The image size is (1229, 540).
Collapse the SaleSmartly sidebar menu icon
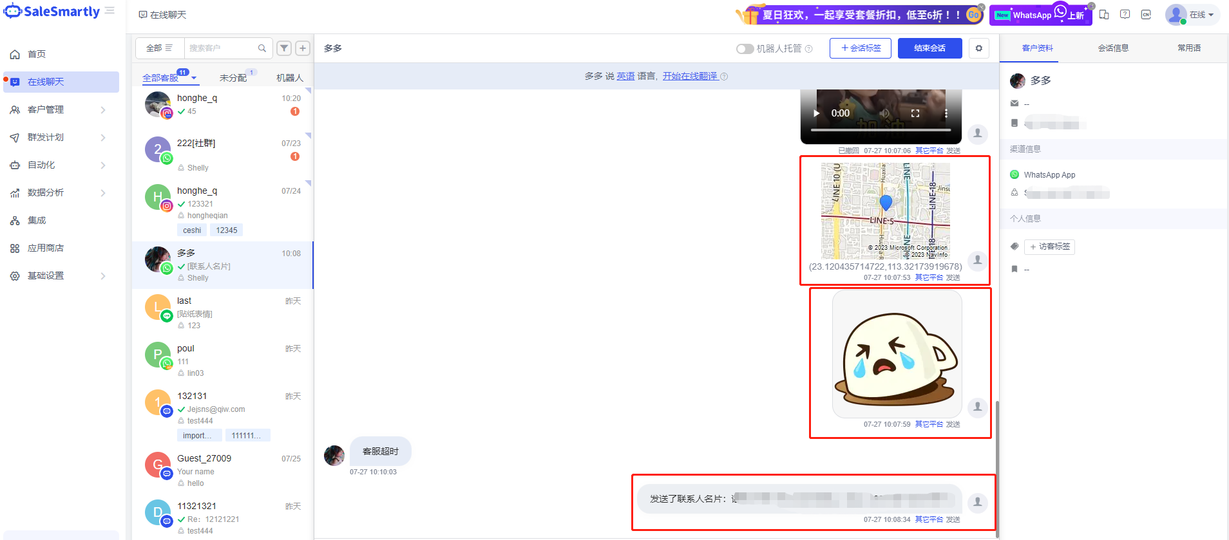[110, 11]
